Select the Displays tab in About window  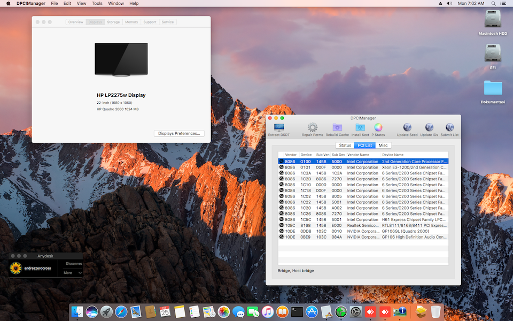[x=95, y=22]
